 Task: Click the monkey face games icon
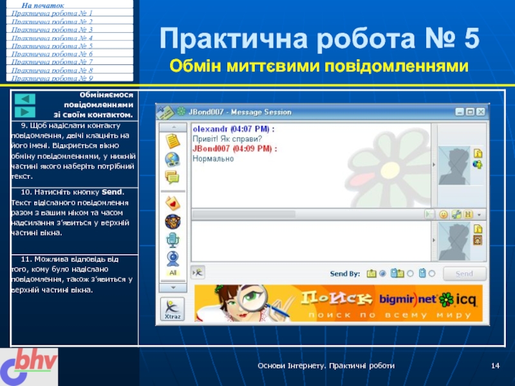point(173,221)
